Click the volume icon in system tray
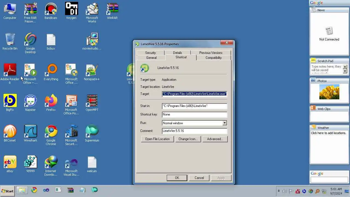The image size is (350, 197). tap(285, 191)
